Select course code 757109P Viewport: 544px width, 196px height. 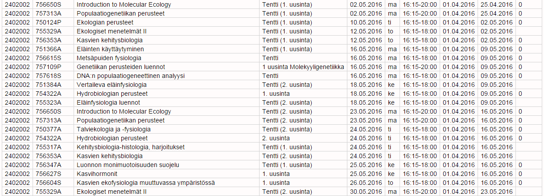[49, 67]
